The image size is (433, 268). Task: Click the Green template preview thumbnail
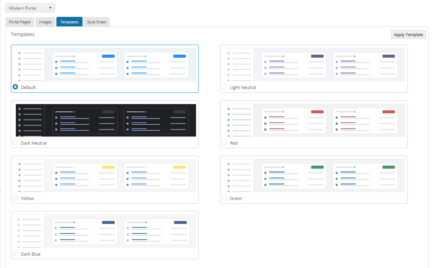tap(315, 176)
